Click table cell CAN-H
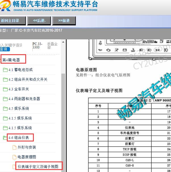 pyautogui.click(x=130, y=165)
